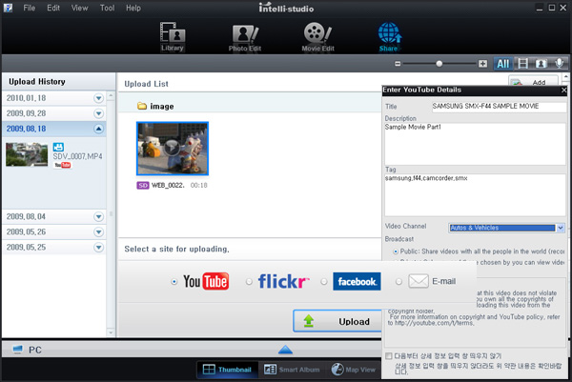The height and width of the screenshot is (382, 572).
Task: Switch to Smart Album tab
Action: coord(292,370)
